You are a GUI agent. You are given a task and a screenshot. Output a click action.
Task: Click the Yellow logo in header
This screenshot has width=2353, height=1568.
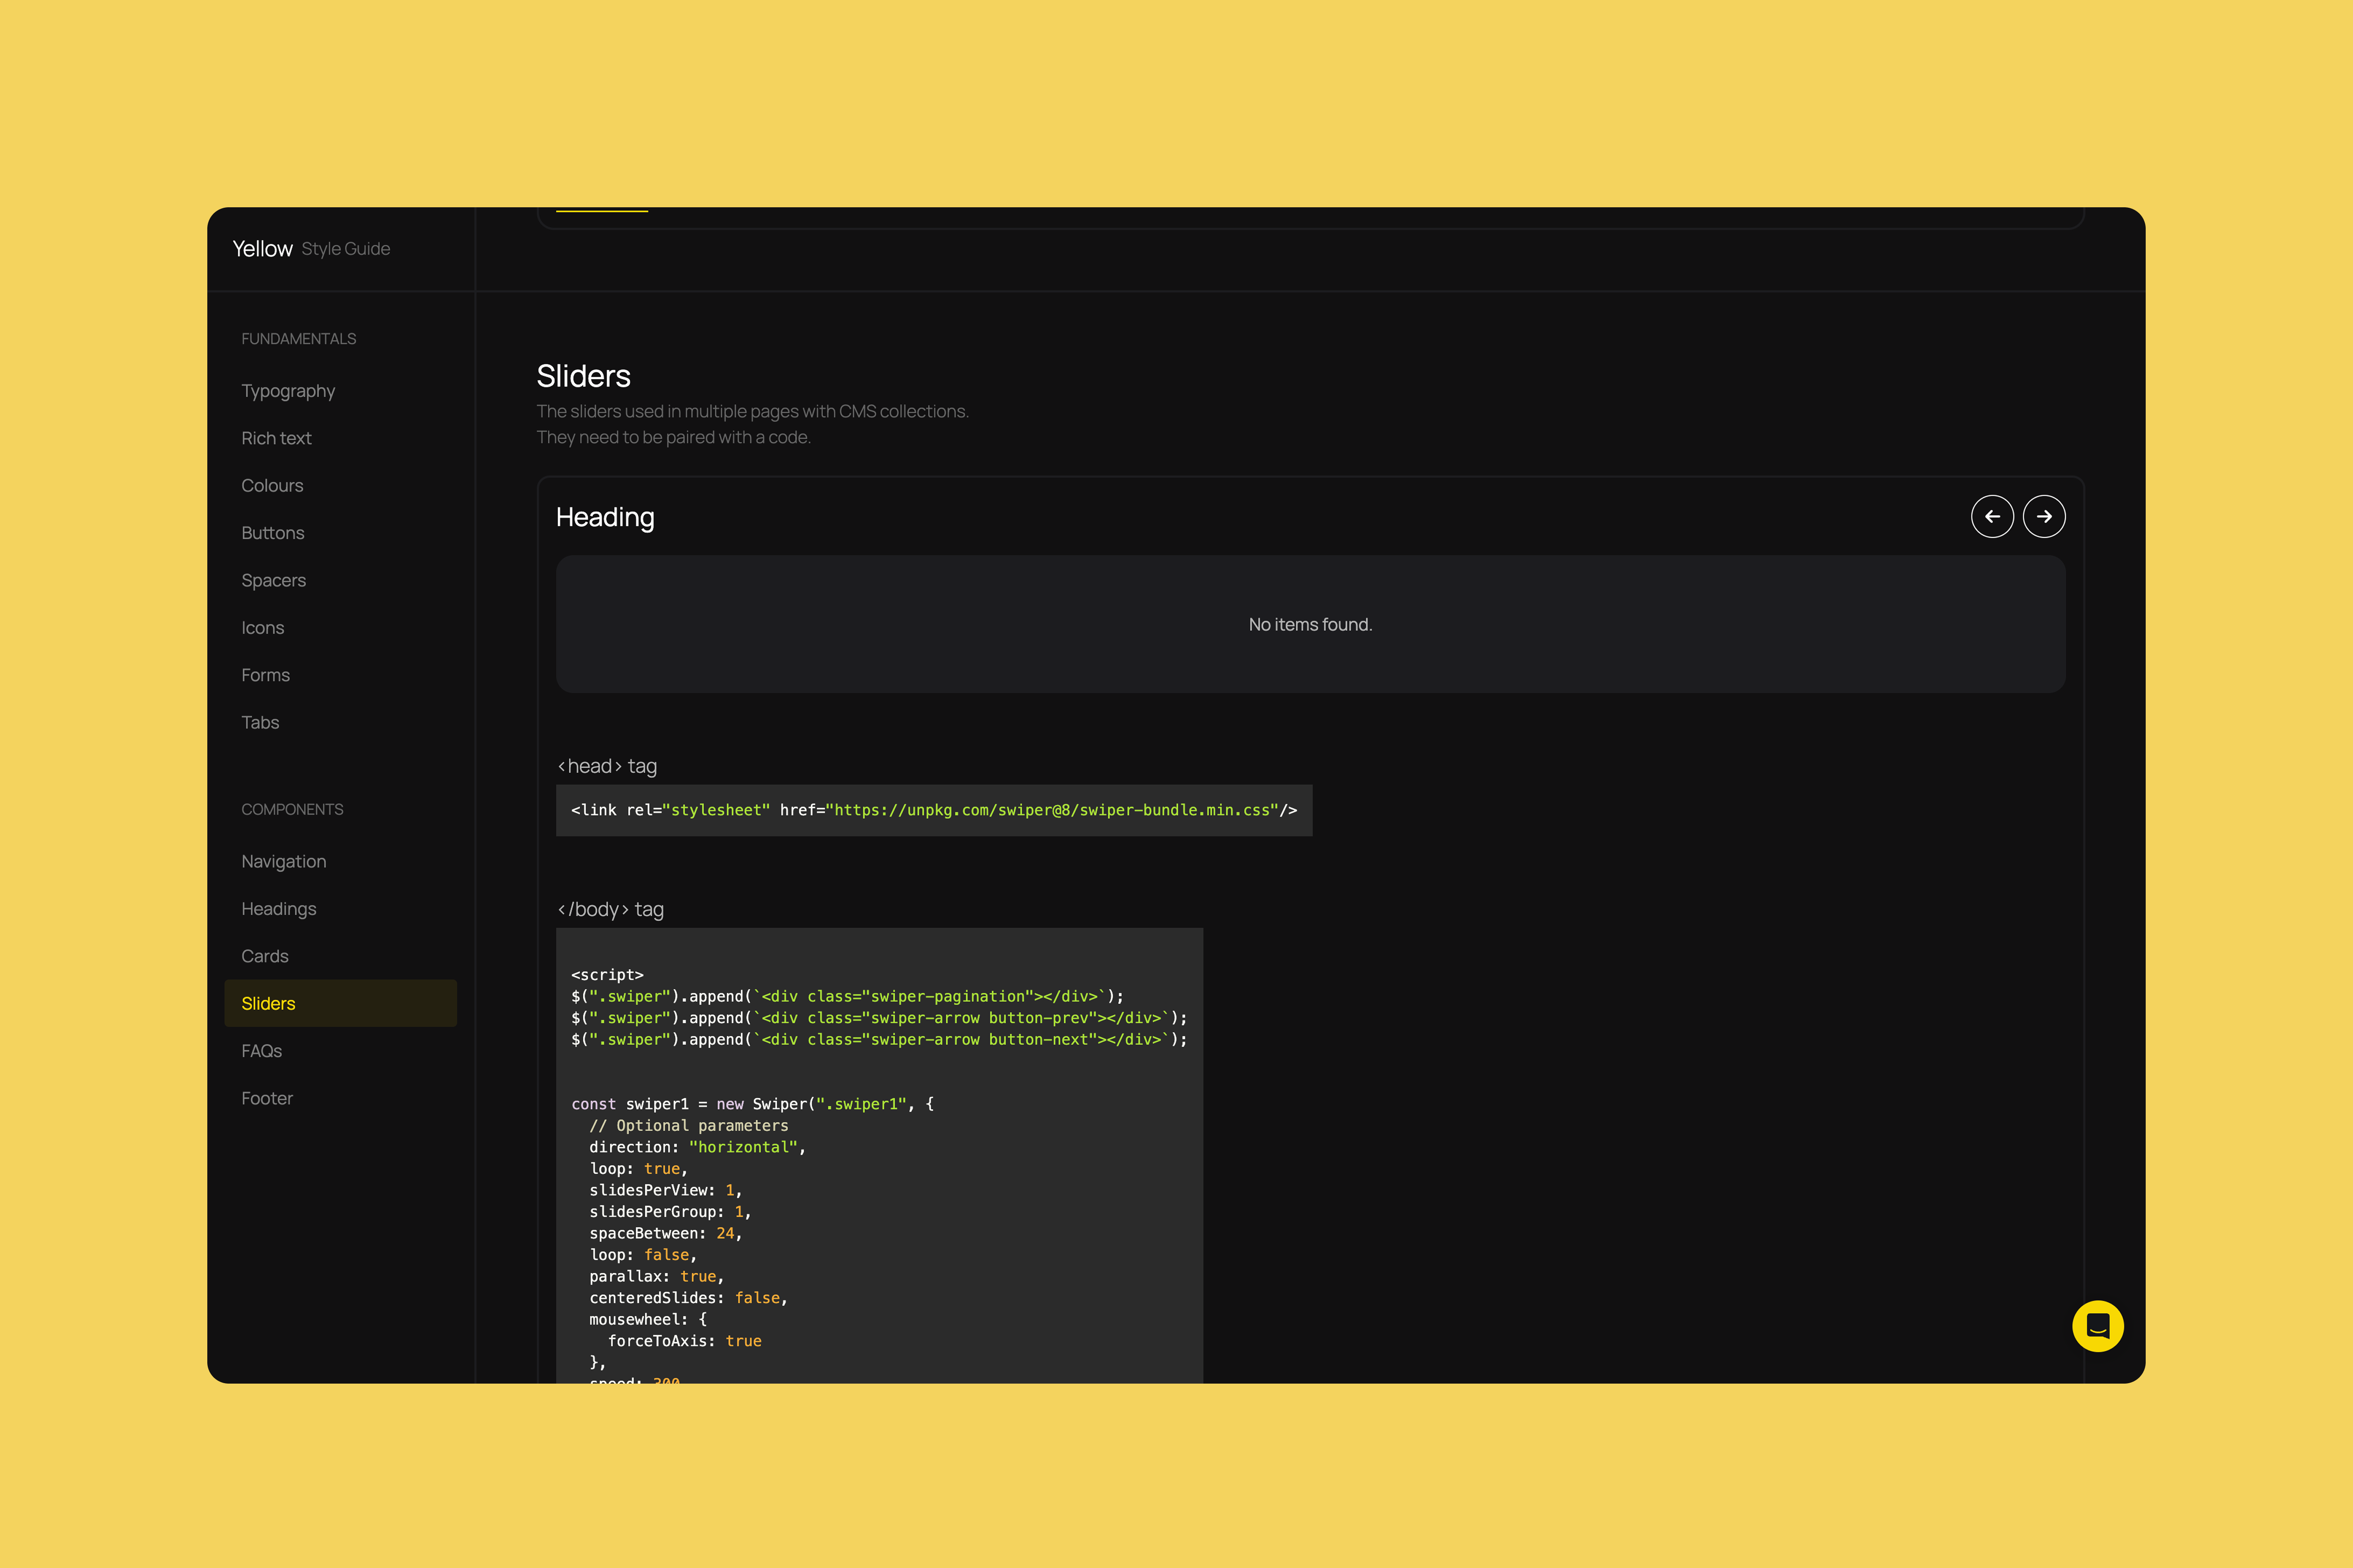pyautogui.click(x=262, y=249)
